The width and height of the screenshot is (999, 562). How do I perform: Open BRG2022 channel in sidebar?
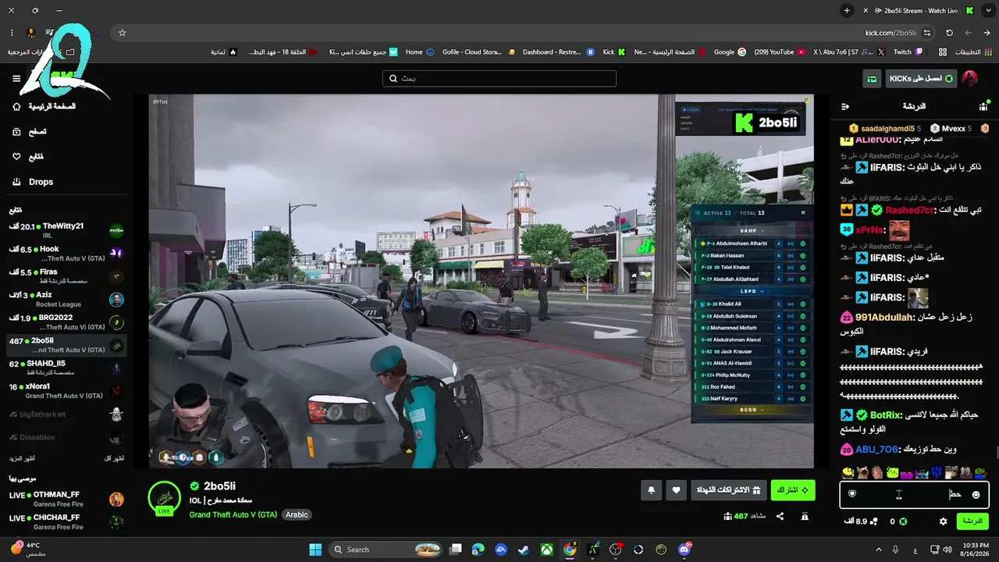(x=66, y=322)
